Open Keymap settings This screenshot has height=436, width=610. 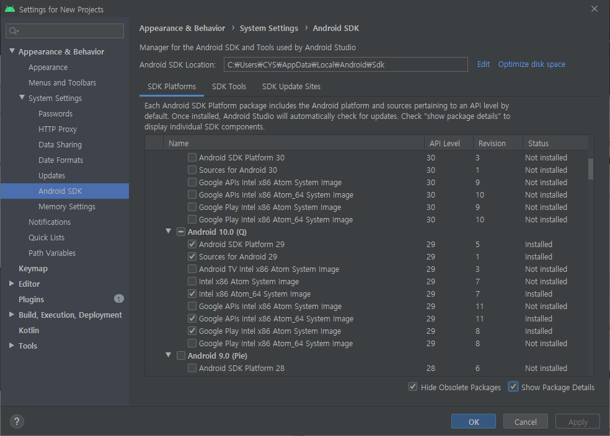tap(33, 269)
